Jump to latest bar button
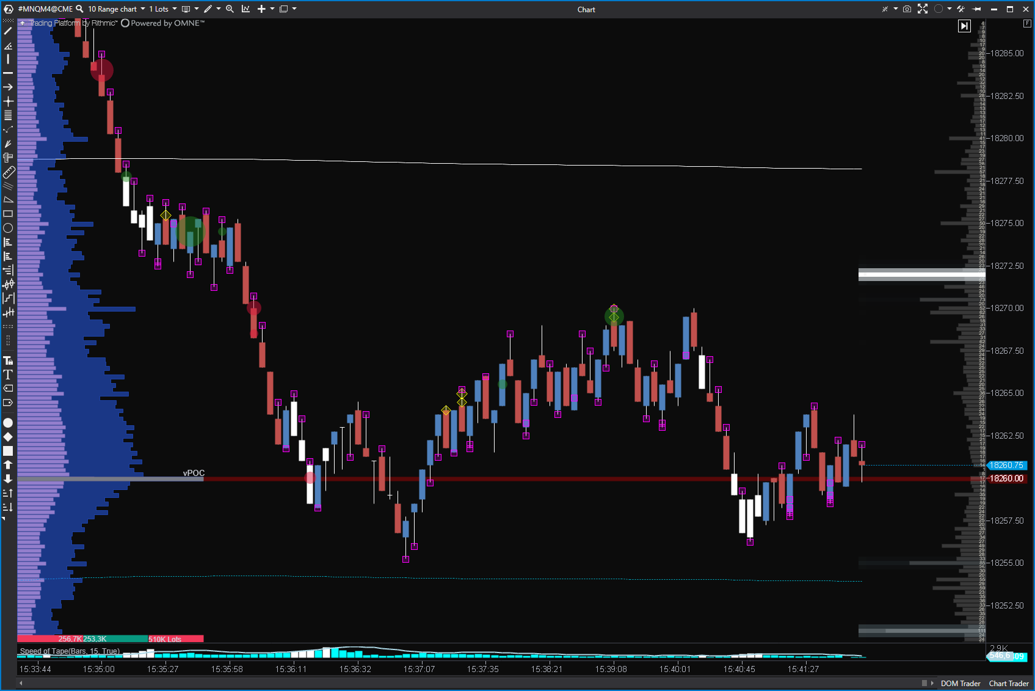The height and width of the screenshot is (691, 1035). tap(964, 26)
